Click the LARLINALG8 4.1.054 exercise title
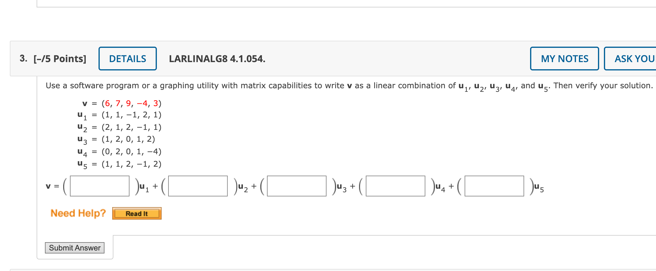Image resolution: width=656 pixels, height=271 pixels. click(217, 59)
